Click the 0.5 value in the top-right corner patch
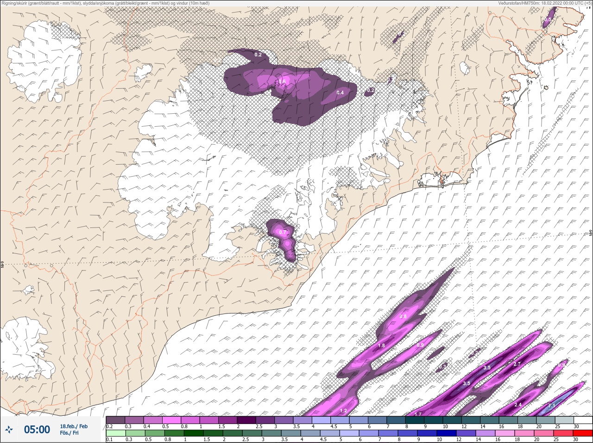Viewport: 593px width, 443px height. pyautogui.click(x=548, y=19)
